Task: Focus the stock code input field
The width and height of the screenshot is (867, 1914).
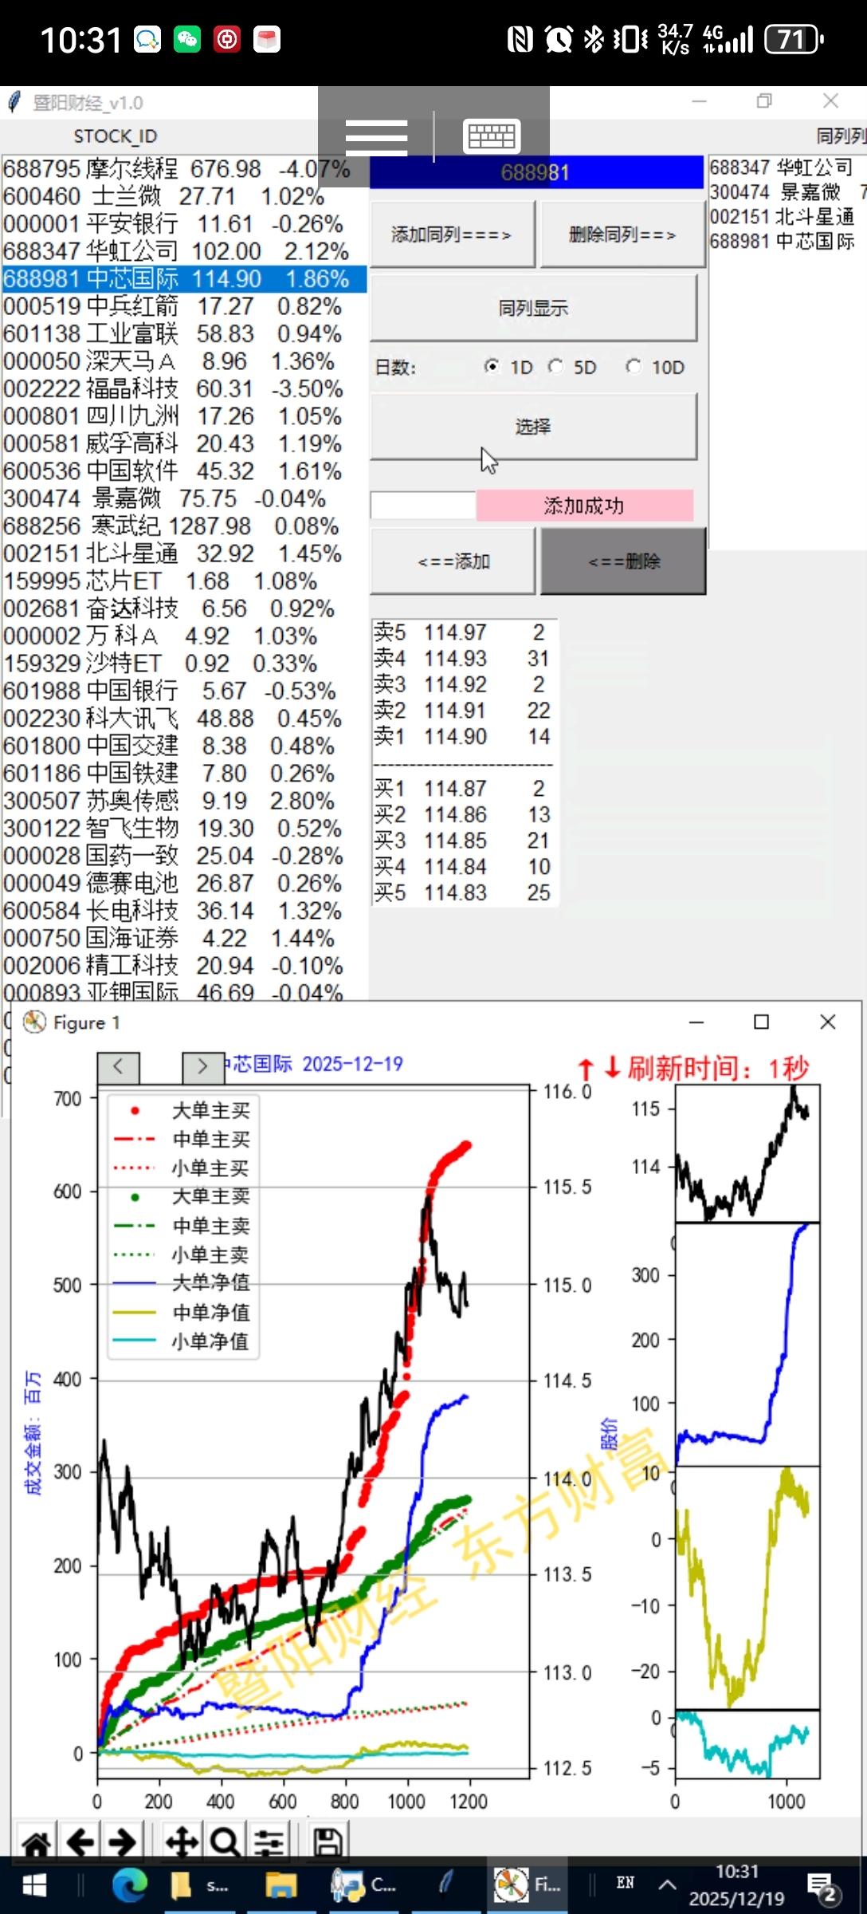Action: [x=423, y=506]
